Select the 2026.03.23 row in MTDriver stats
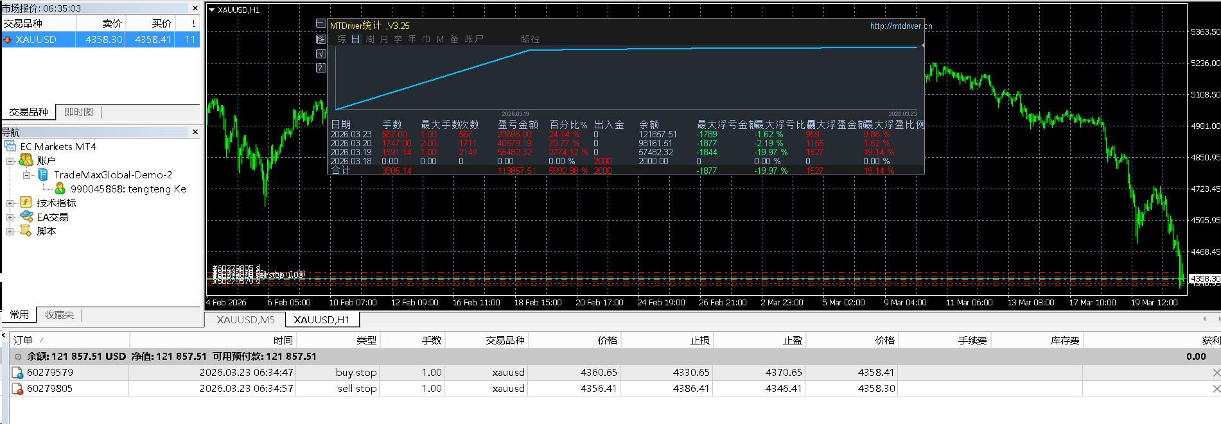The image size is (1221, 424). [626, 135]
